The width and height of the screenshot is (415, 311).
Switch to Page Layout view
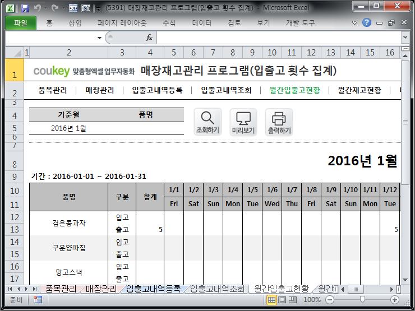pos(282,300)
